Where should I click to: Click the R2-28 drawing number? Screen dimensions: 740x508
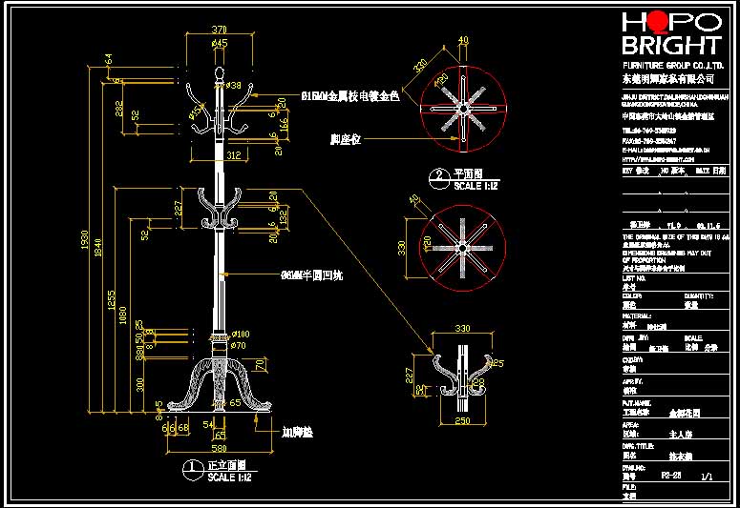coord(671,476)
